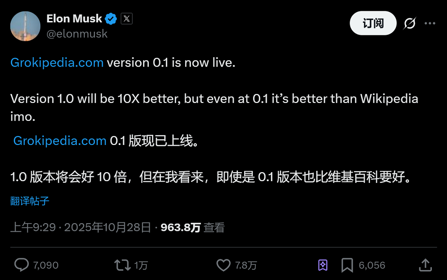Like the post with the heart icon
The image size is (447, 280).
(x=223, y=265)
